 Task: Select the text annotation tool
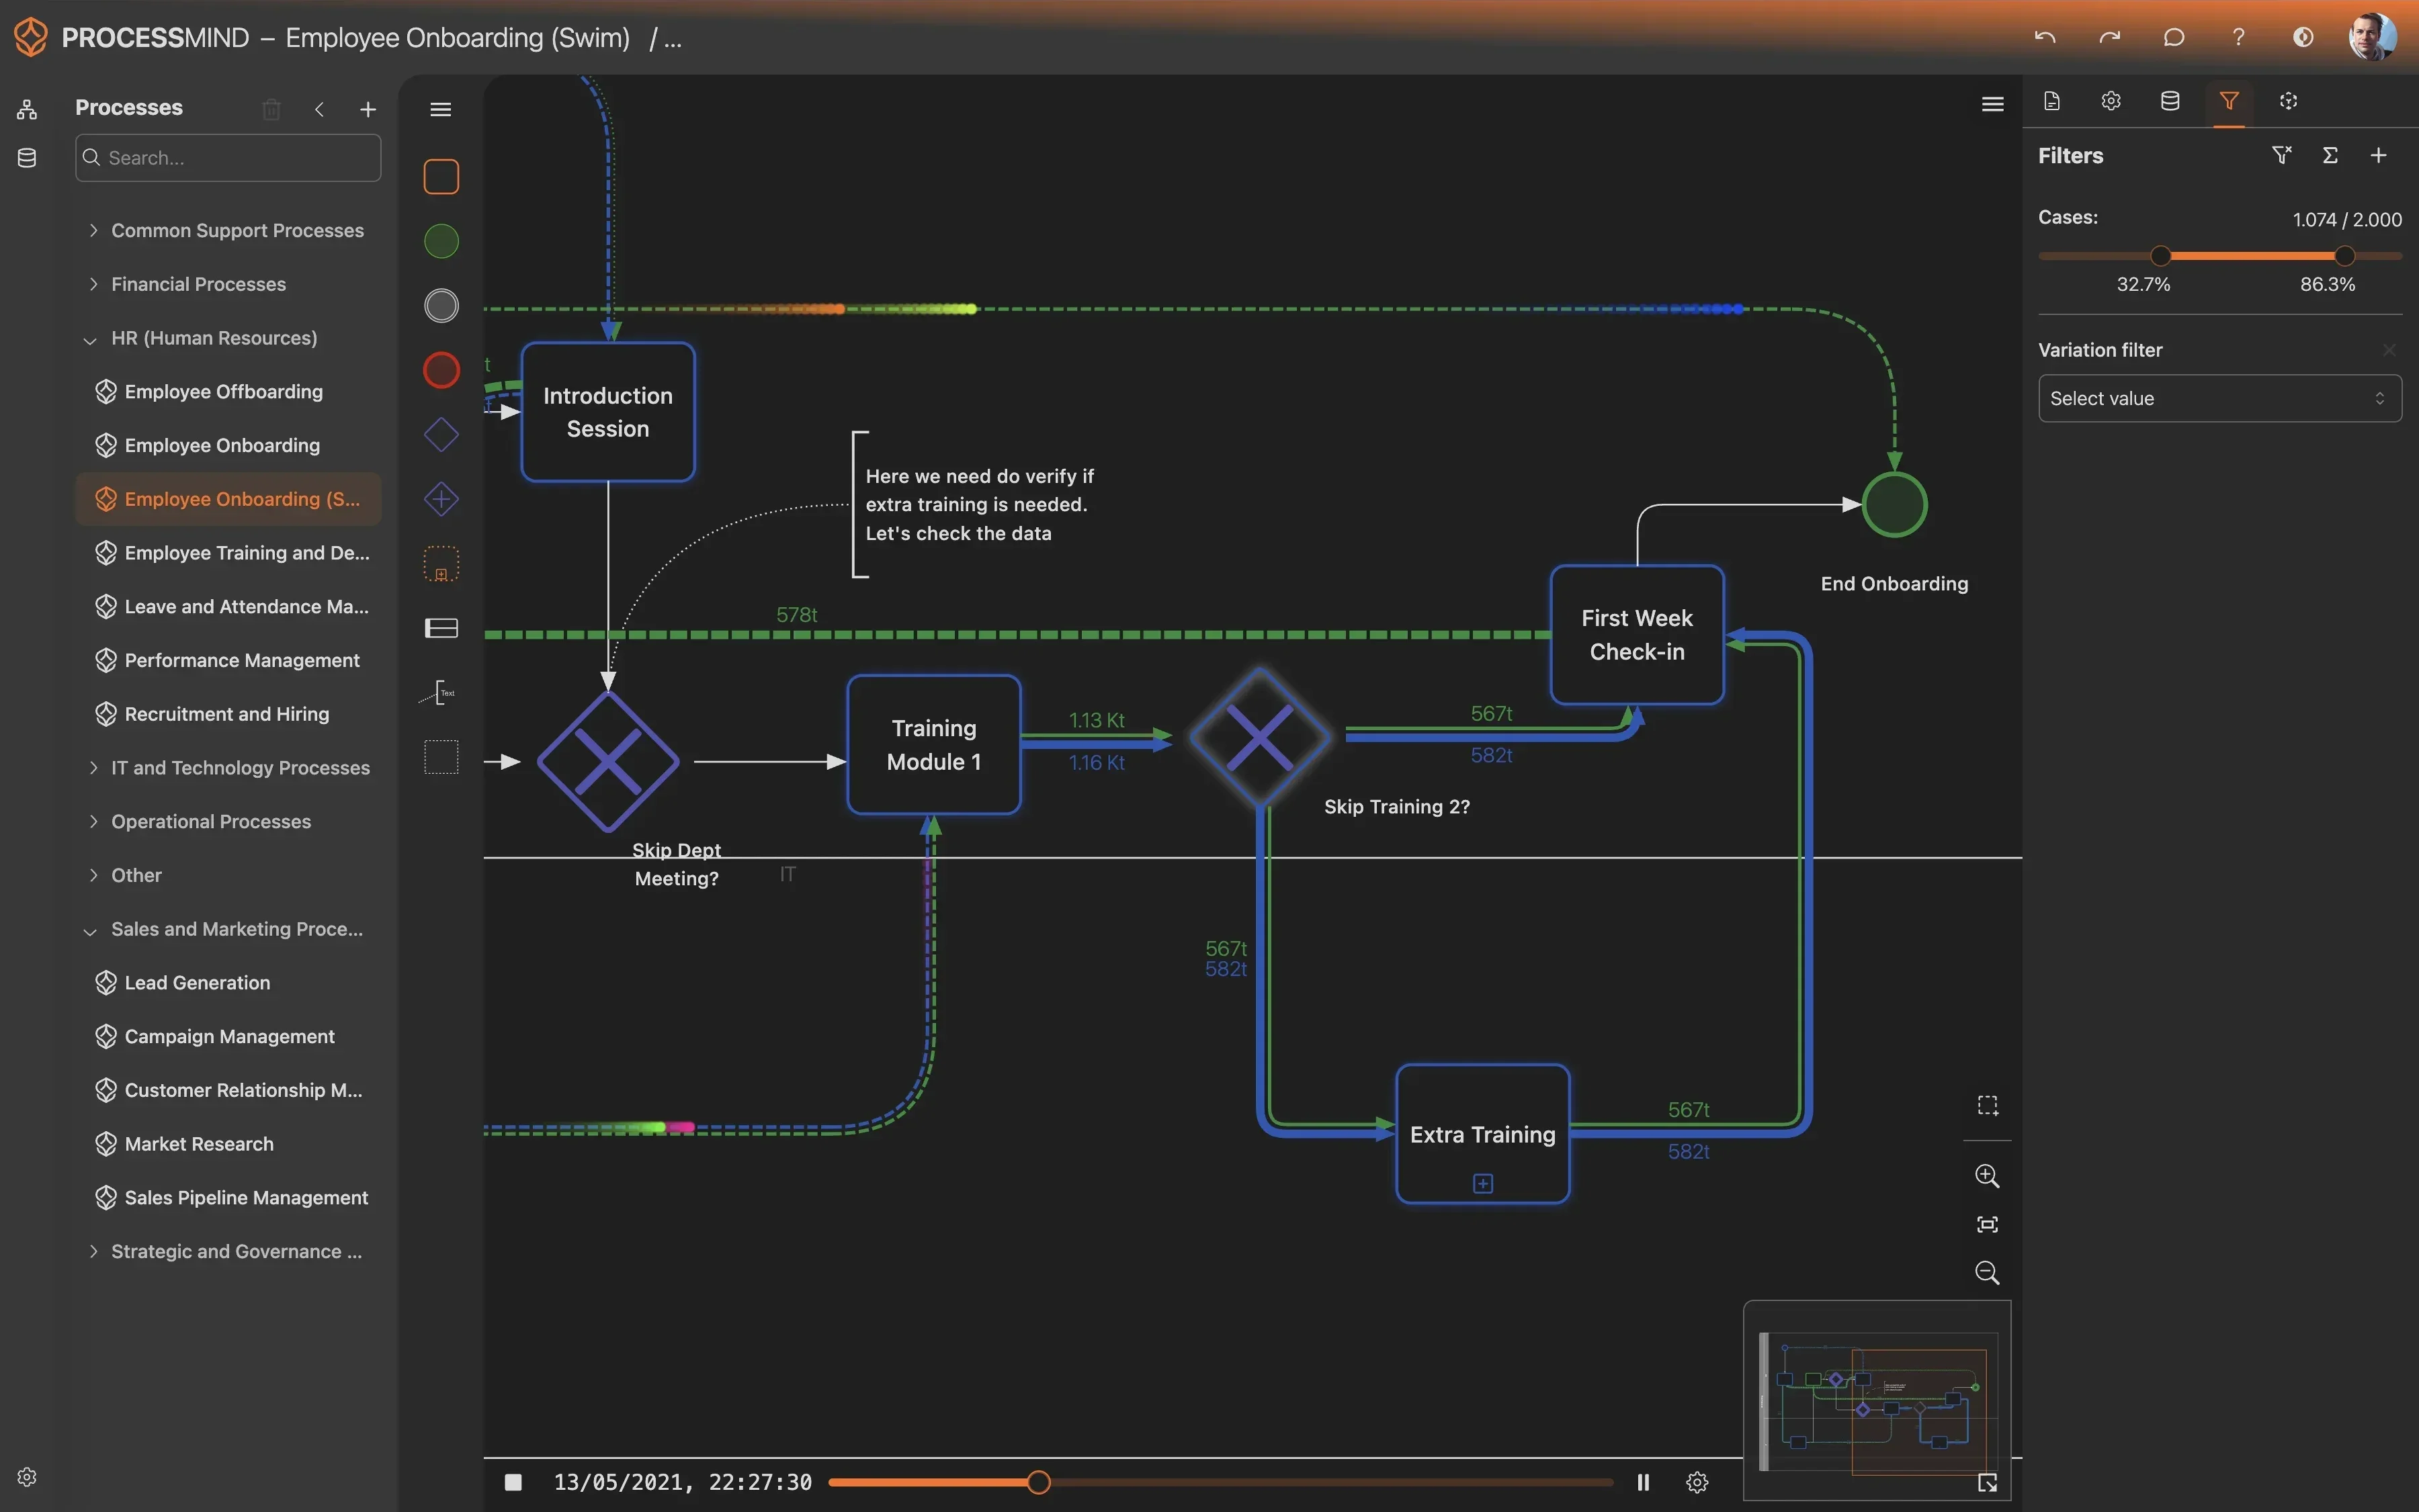pos(438,692)
